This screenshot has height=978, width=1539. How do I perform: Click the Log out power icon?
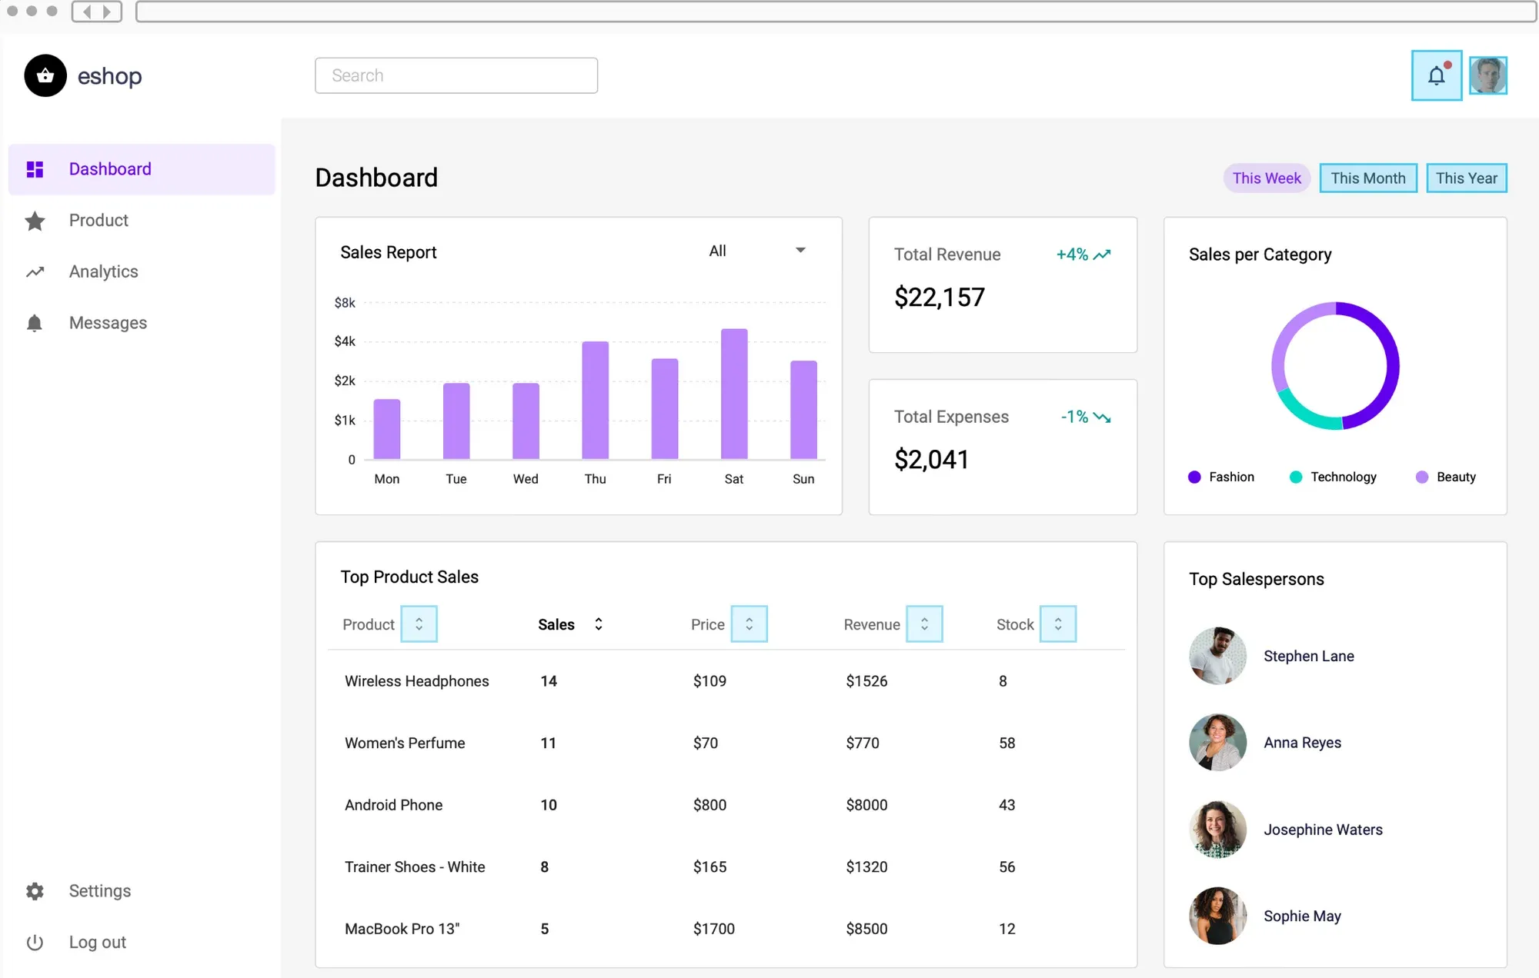click(x=35, y=943)
